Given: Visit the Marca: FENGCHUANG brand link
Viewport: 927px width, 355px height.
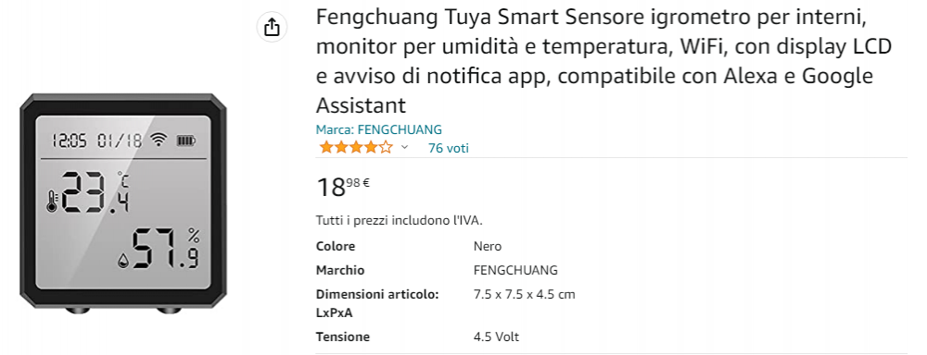Looking at the screenshot, I should 378,129.
